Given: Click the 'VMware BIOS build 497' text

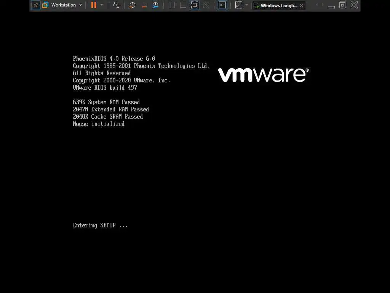Looking at the screenshot, I should click(105, 87).
